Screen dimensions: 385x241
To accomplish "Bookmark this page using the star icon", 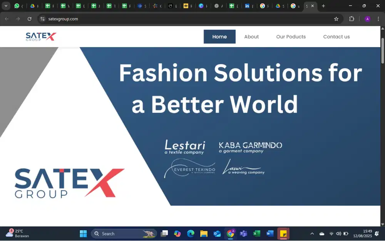I will (x=336, y=19).
